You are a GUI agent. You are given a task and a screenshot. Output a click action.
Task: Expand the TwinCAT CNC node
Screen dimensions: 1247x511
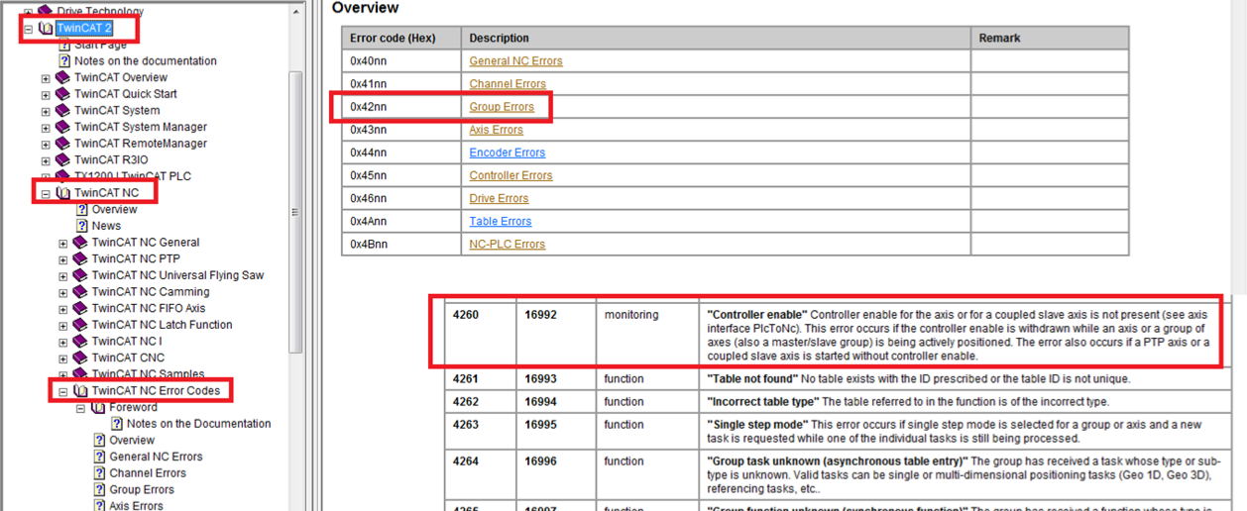coord(63,358)
